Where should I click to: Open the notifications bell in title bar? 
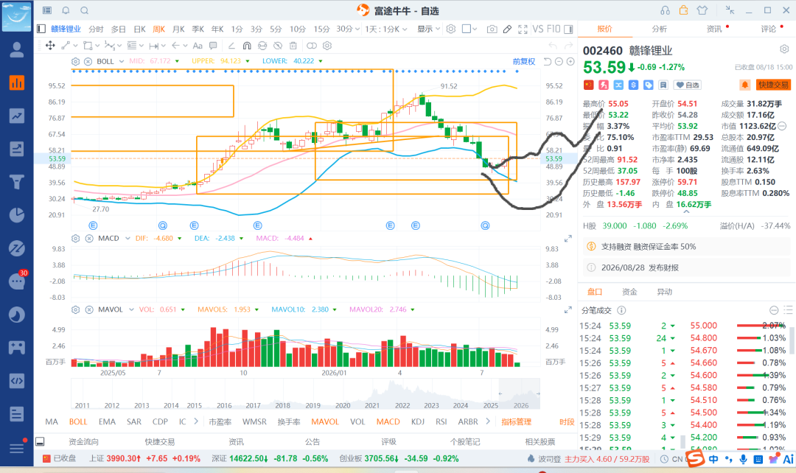[x=66, y=10]
